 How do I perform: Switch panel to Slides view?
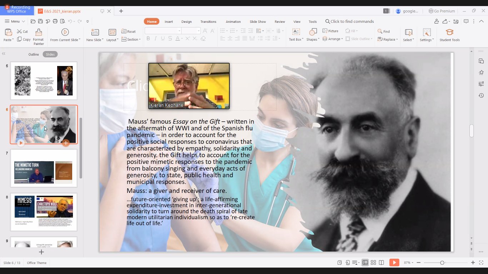[50, 54]
